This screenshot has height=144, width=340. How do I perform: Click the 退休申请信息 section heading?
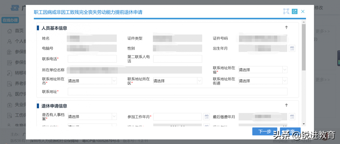54,106
